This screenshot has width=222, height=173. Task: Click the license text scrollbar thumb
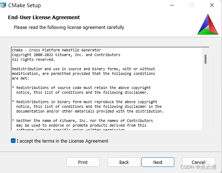[x=205, y=59]
